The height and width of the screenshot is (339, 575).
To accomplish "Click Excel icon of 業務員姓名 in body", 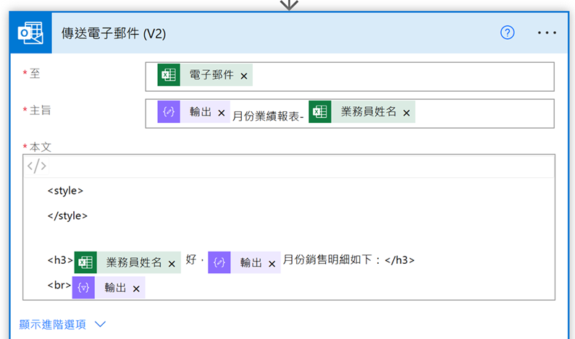I will pos(85,262).
